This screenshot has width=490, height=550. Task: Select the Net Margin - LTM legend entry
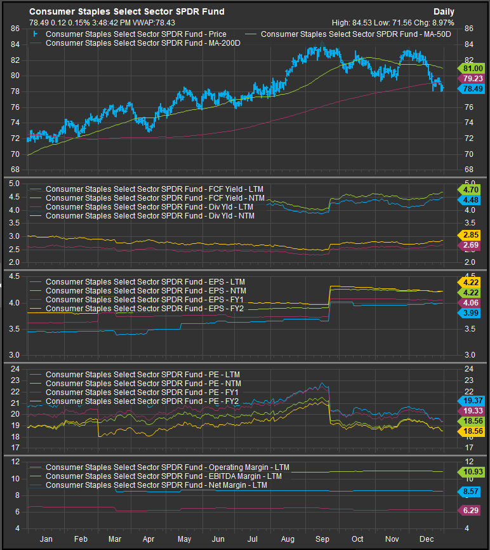(x=149, y=485)
